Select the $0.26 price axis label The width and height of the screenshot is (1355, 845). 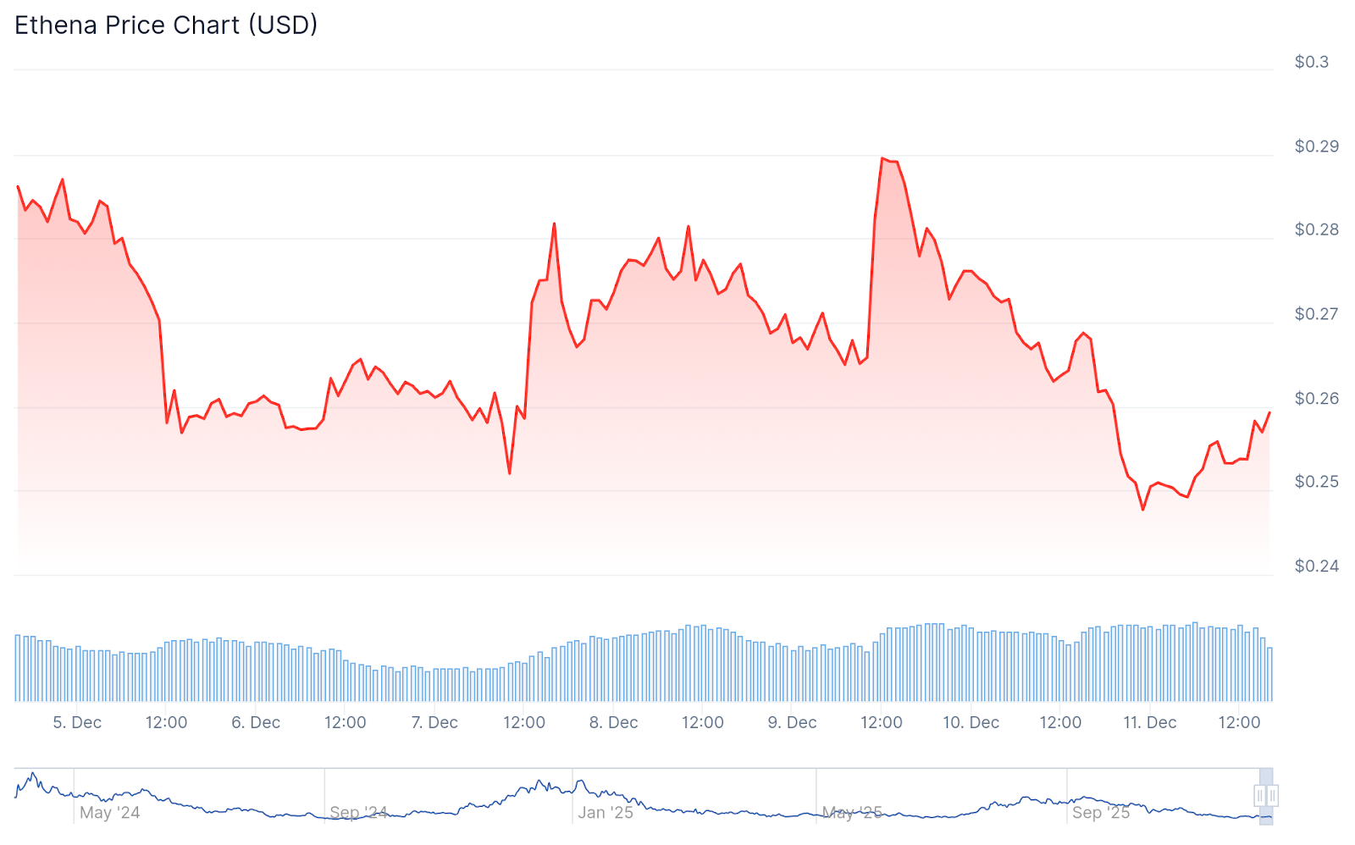(x=1317, y=398)
